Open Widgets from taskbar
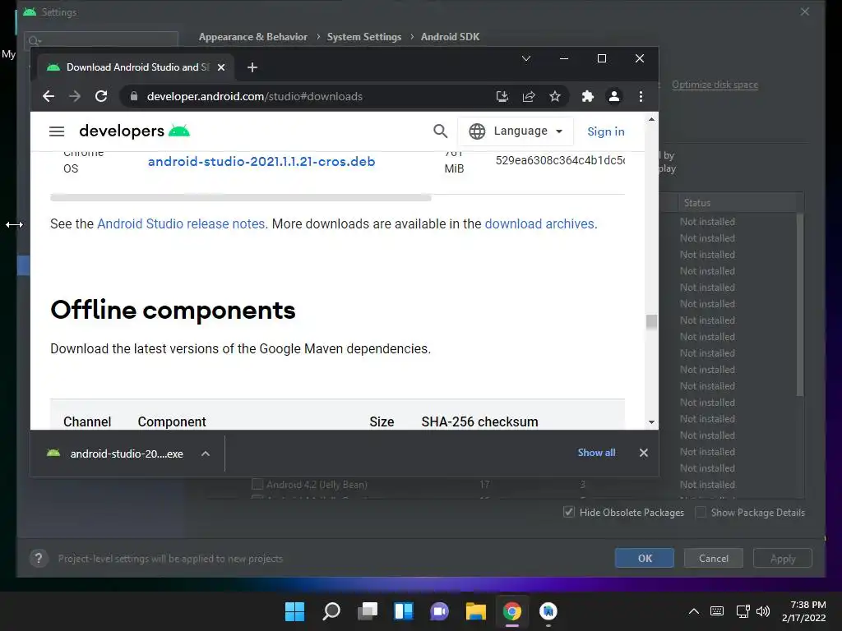The image size is (842, 631). (x=403, y=611)
